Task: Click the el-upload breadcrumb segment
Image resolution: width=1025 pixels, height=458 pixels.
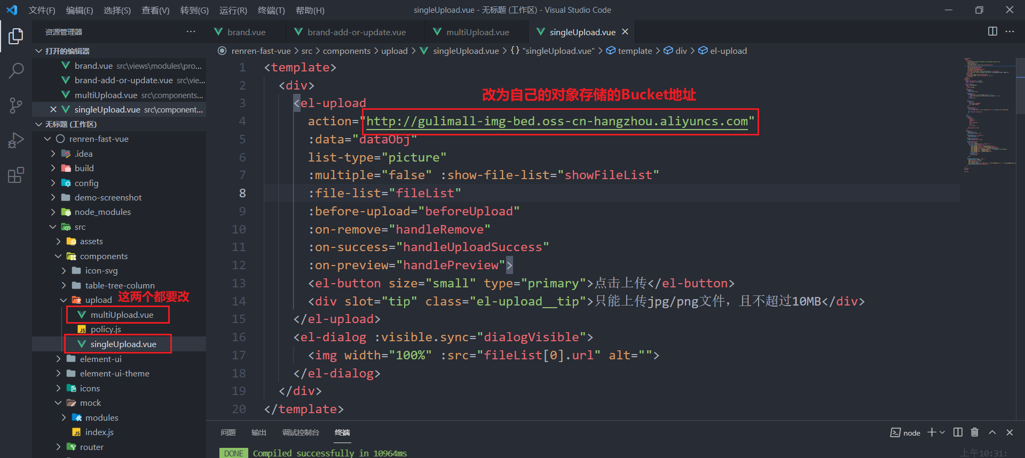Action: click(723, 51)
